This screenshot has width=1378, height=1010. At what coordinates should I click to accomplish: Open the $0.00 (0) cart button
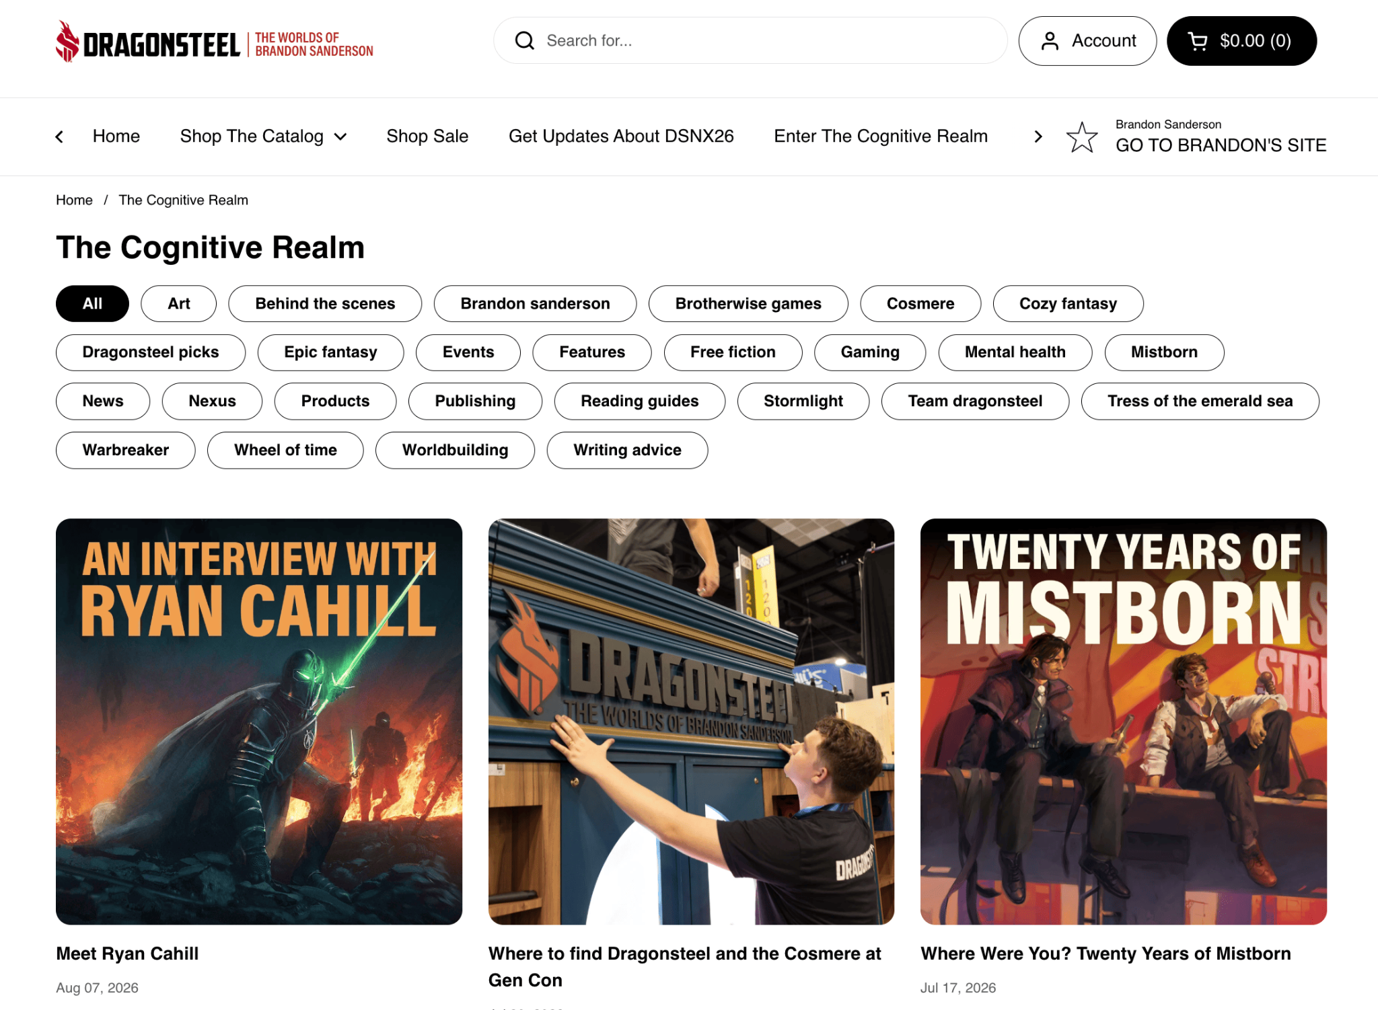click(1241, 41)
